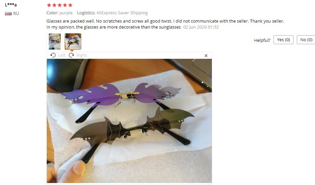The image size is (315, 185).
Task: Select the second review photo thumbnail
Action: (x=73, y=42)
